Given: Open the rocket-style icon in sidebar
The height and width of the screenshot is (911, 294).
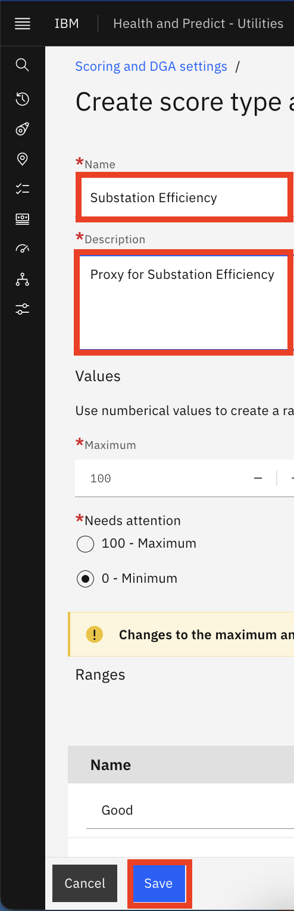Looking at the screenshot, I should click(23, 129).
